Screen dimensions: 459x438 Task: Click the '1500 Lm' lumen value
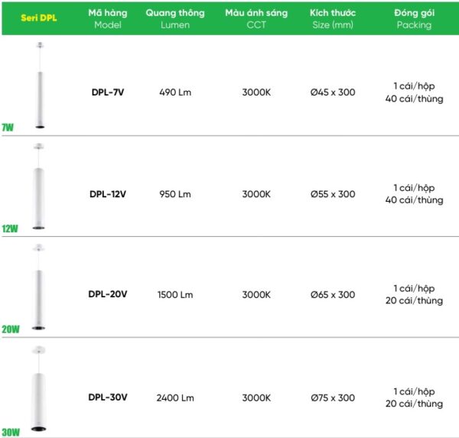tap(175, 294)
